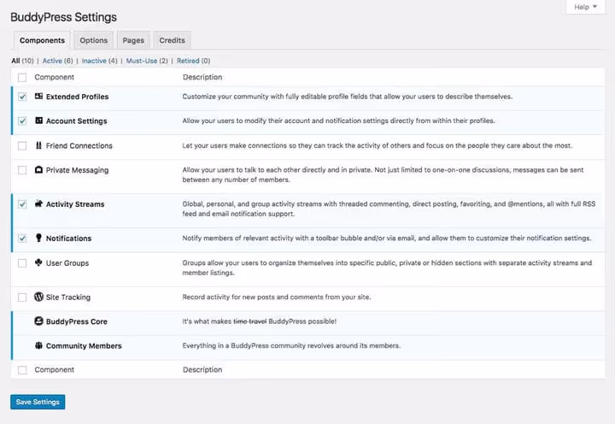Click the Description column header at top
Viewport: 615px width, 424px height.
point(202,77)
